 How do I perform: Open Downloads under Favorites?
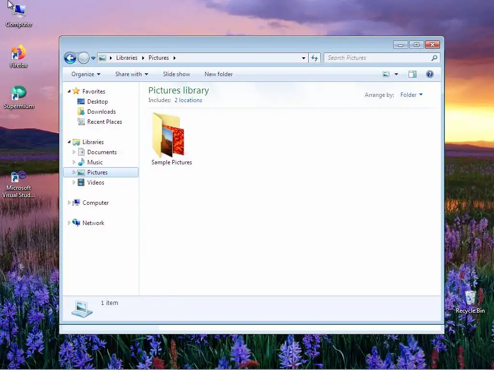point(101,112)
